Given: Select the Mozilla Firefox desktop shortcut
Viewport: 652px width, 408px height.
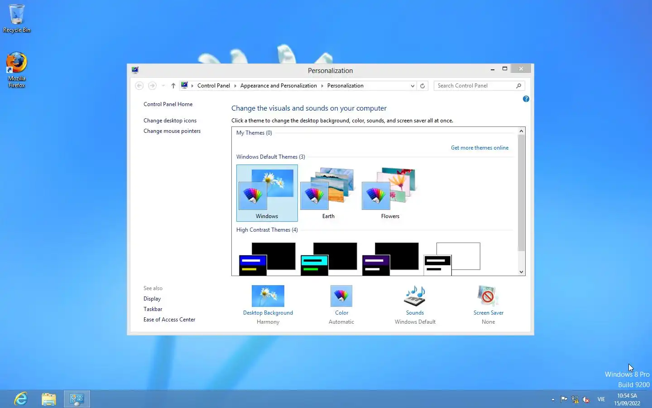Looking at the screenshot, I should pyautogui.click(x=17, y=69).
